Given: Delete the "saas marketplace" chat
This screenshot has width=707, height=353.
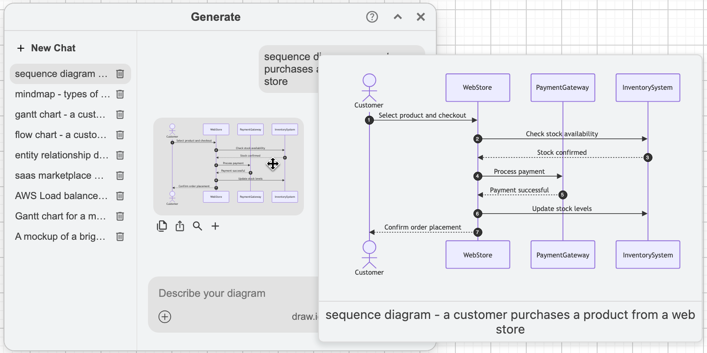Looking at the screenshot, I should point(120,176).
